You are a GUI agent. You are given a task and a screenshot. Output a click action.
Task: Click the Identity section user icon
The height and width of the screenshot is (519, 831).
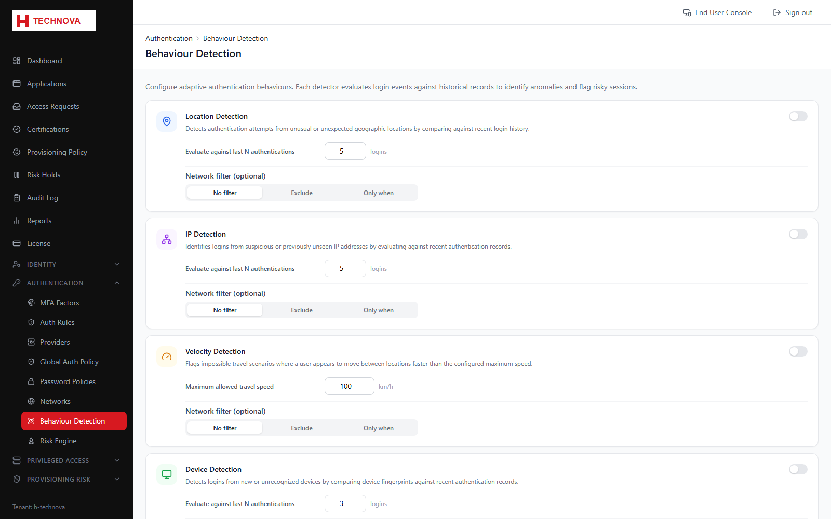tap(17, 264)
